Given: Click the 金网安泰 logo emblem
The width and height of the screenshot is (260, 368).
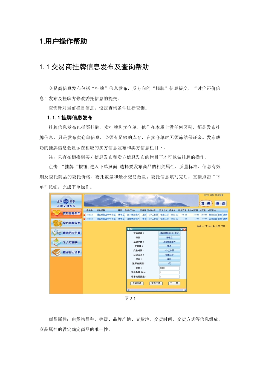Looking at the screenshot, I should click(66, 202).
